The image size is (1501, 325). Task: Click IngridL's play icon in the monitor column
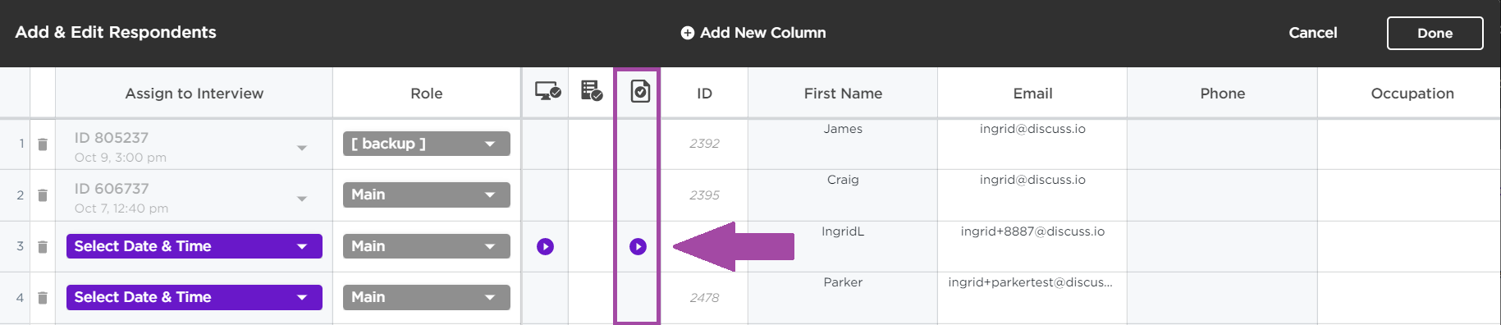(545, 246)
